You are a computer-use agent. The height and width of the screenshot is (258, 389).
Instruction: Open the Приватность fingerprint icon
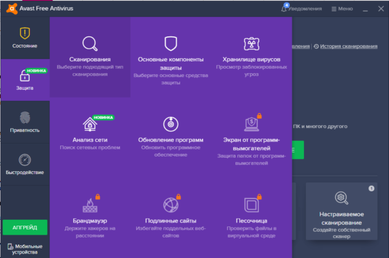[25, 118]
